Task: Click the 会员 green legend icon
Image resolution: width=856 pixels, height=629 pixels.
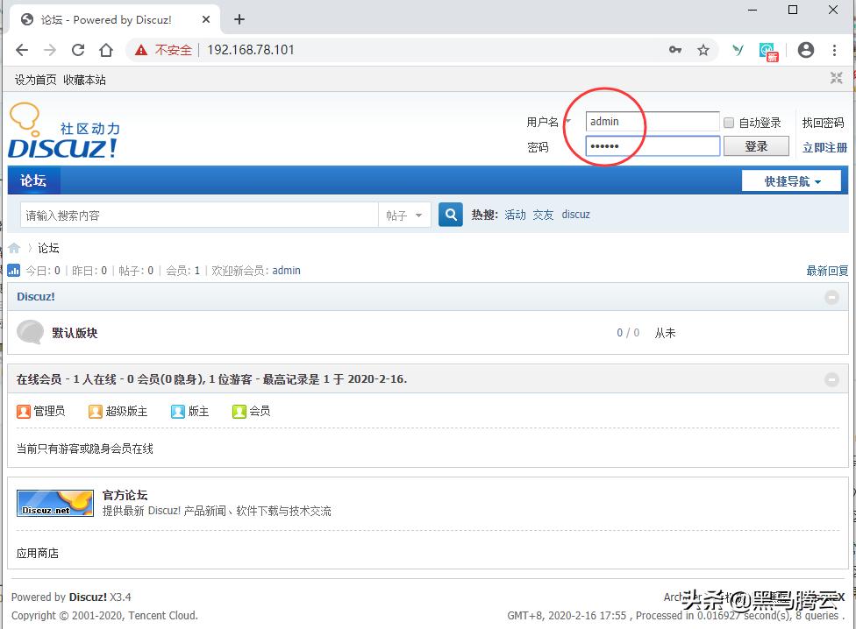Action: 239,411
